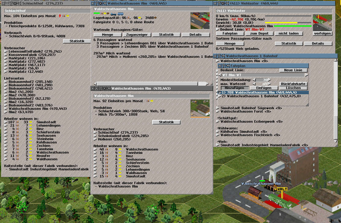Viewport: 341px width, 223px height.
Task: Increase Mindestbeladung with right arrow
Action: (x=270, y=80)
